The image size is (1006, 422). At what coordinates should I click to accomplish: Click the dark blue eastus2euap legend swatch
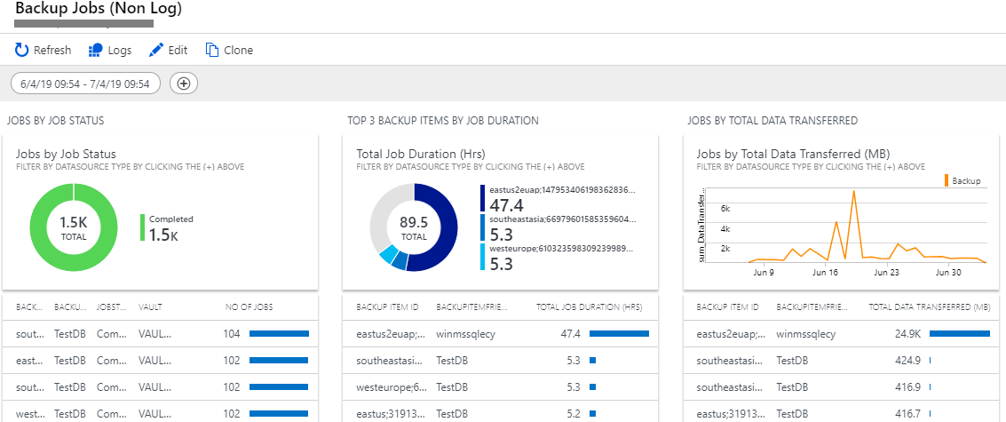pos(482,198)
